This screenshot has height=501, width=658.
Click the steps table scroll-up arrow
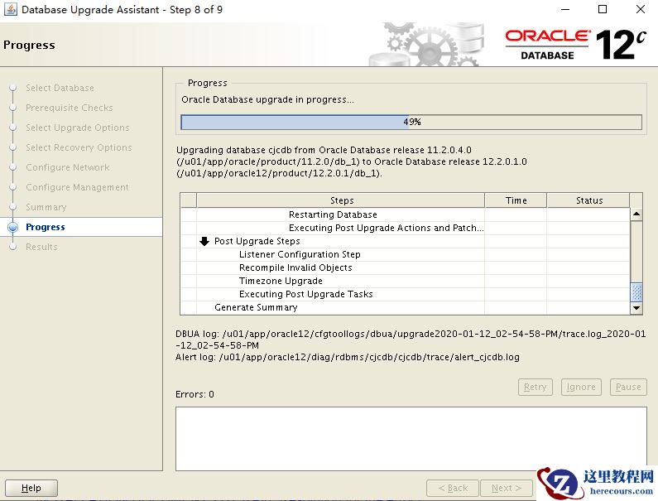636,214
